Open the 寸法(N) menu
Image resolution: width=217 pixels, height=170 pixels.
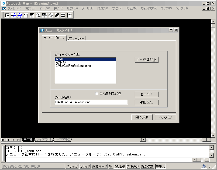[117, 8]
